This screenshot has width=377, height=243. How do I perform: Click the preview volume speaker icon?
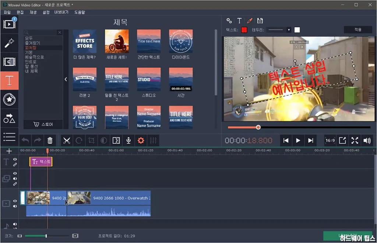click(x=367, y=140)
